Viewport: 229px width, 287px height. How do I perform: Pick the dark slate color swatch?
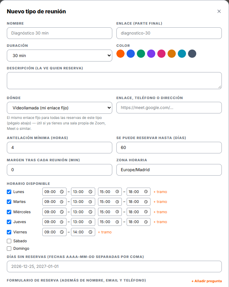pos(192,54)
